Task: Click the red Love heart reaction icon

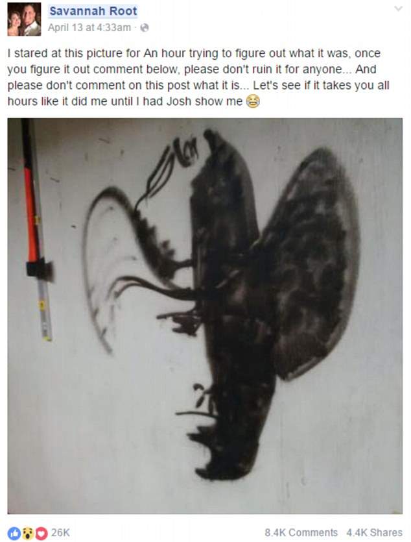Action: point(41,533)
